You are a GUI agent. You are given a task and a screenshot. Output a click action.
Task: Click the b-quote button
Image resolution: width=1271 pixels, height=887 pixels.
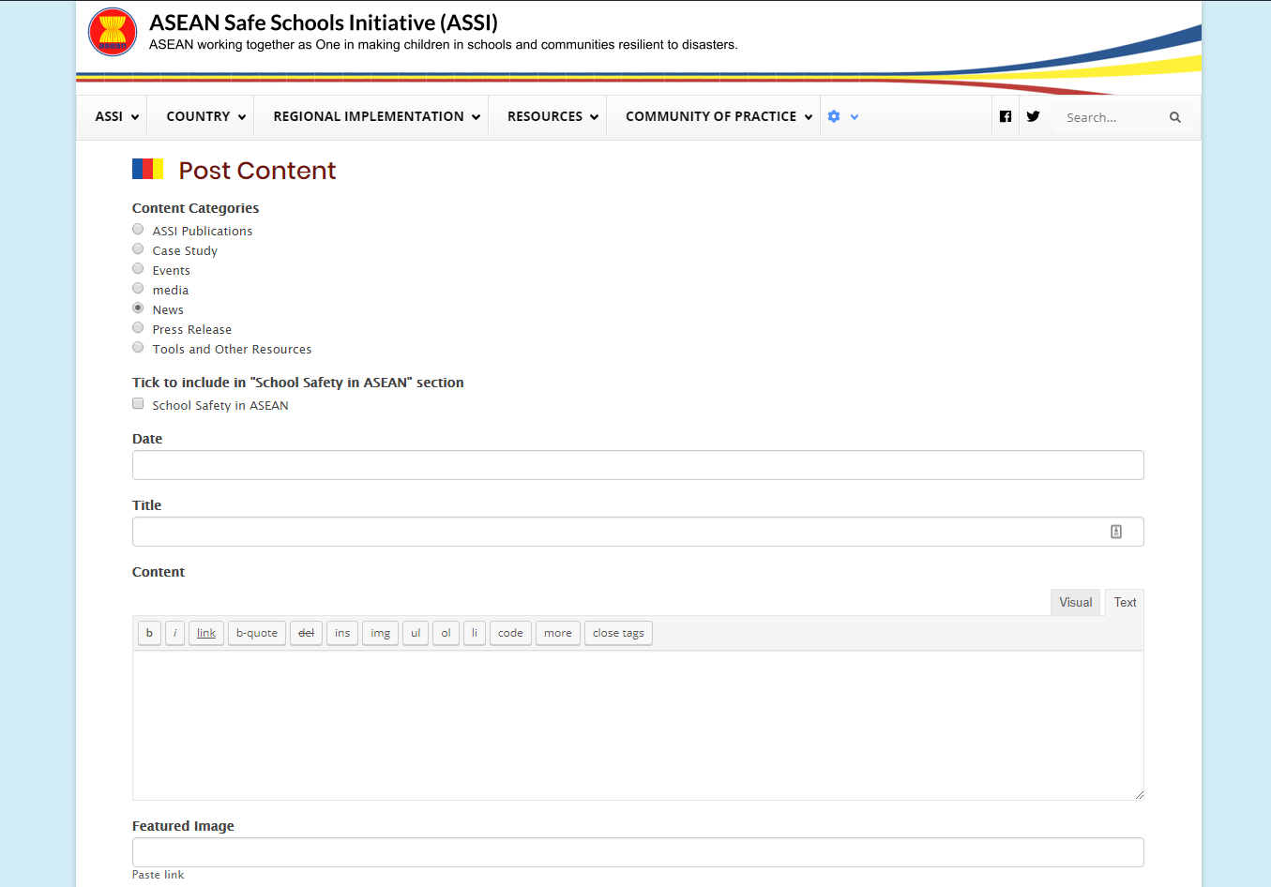(x=257, y=633)
